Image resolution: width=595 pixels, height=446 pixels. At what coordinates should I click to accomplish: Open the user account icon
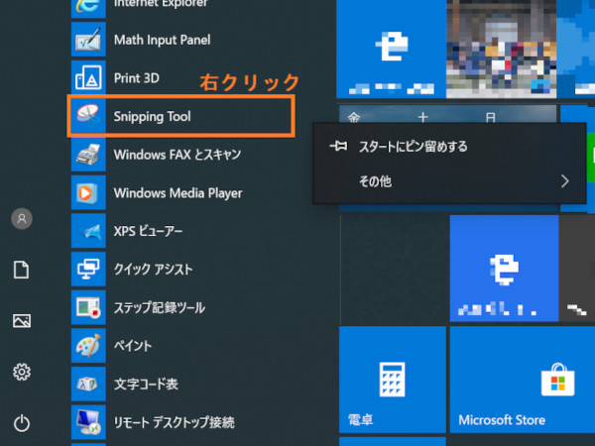click(x=22, y=218)
